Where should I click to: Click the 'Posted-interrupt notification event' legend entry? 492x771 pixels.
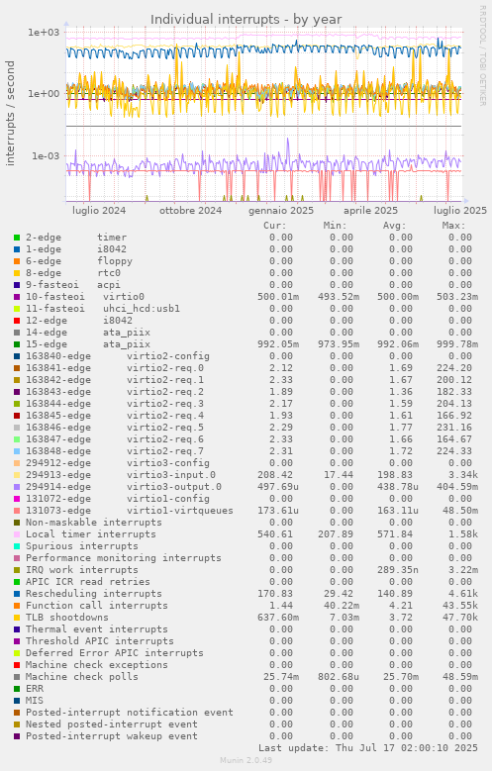pos(130,712)
